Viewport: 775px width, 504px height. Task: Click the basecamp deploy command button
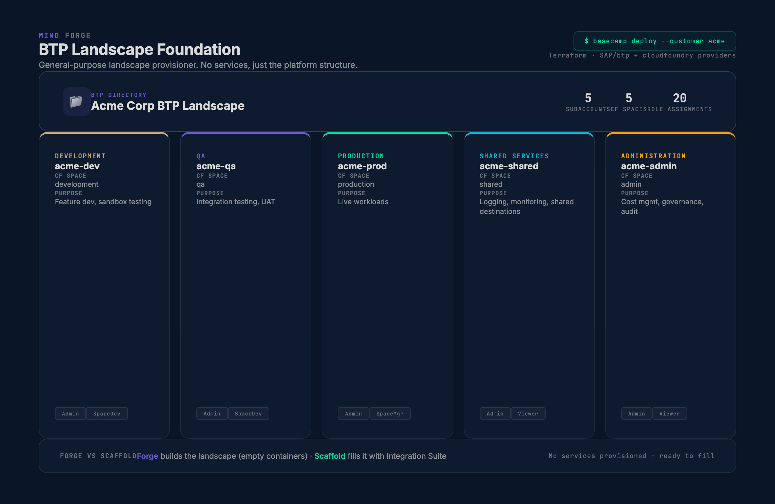654,41
